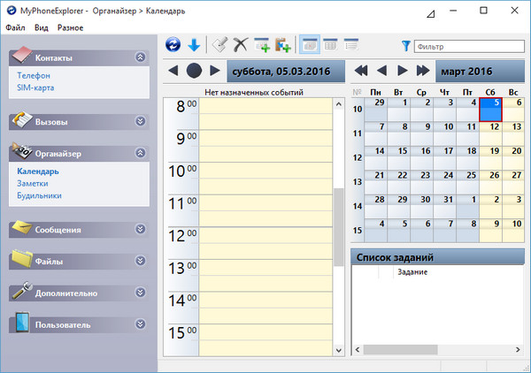Open the Файл menu
531x373 pixels.
tap(15, 27)
